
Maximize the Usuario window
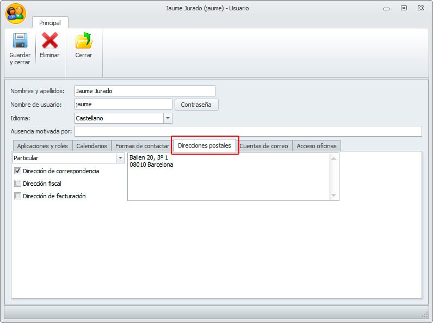point(404,8)
